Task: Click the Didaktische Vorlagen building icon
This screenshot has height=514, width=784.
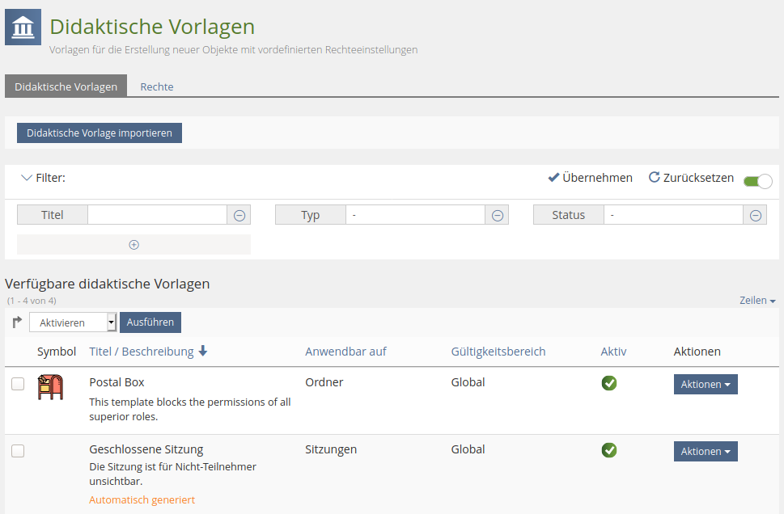Action: coord(23,27)
